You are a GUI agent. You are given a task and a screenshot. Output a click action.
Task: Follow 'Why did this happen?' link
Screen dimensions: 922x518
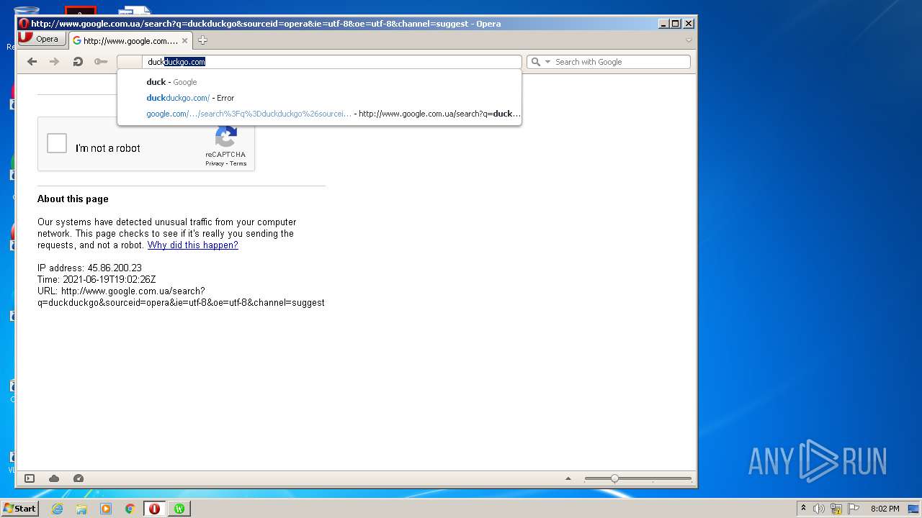tap(192, 245)
